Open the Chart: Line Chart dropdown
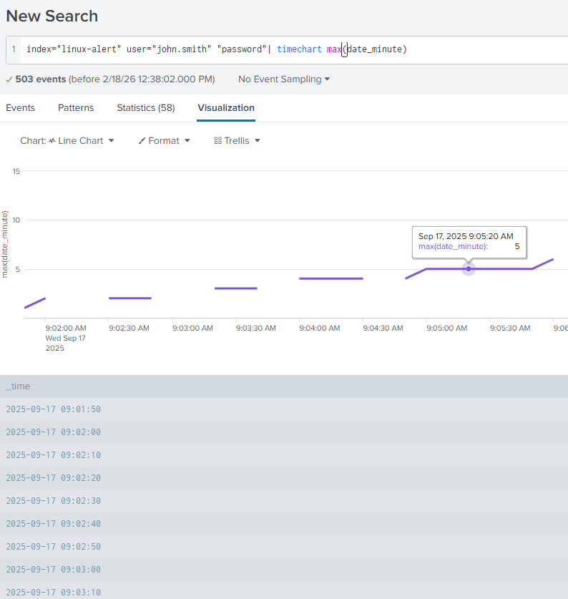568x599 pixels. point(67,141)
